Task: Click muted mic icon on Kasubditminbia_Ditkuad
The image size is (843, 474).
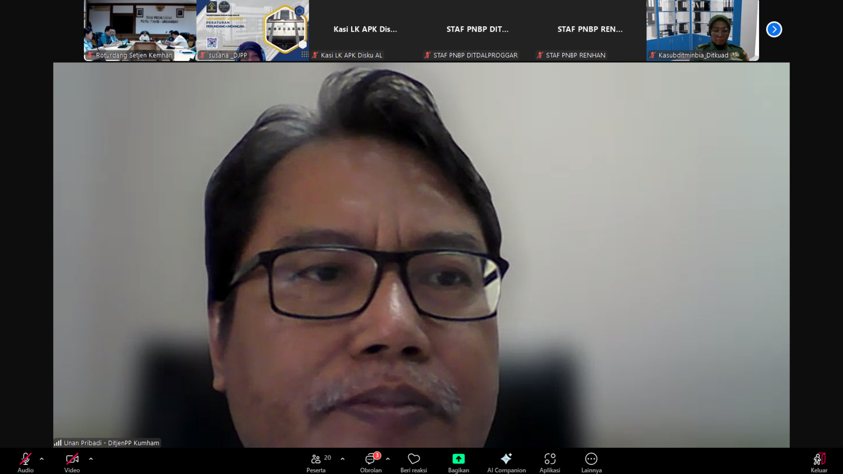Action: click(652, 55)
